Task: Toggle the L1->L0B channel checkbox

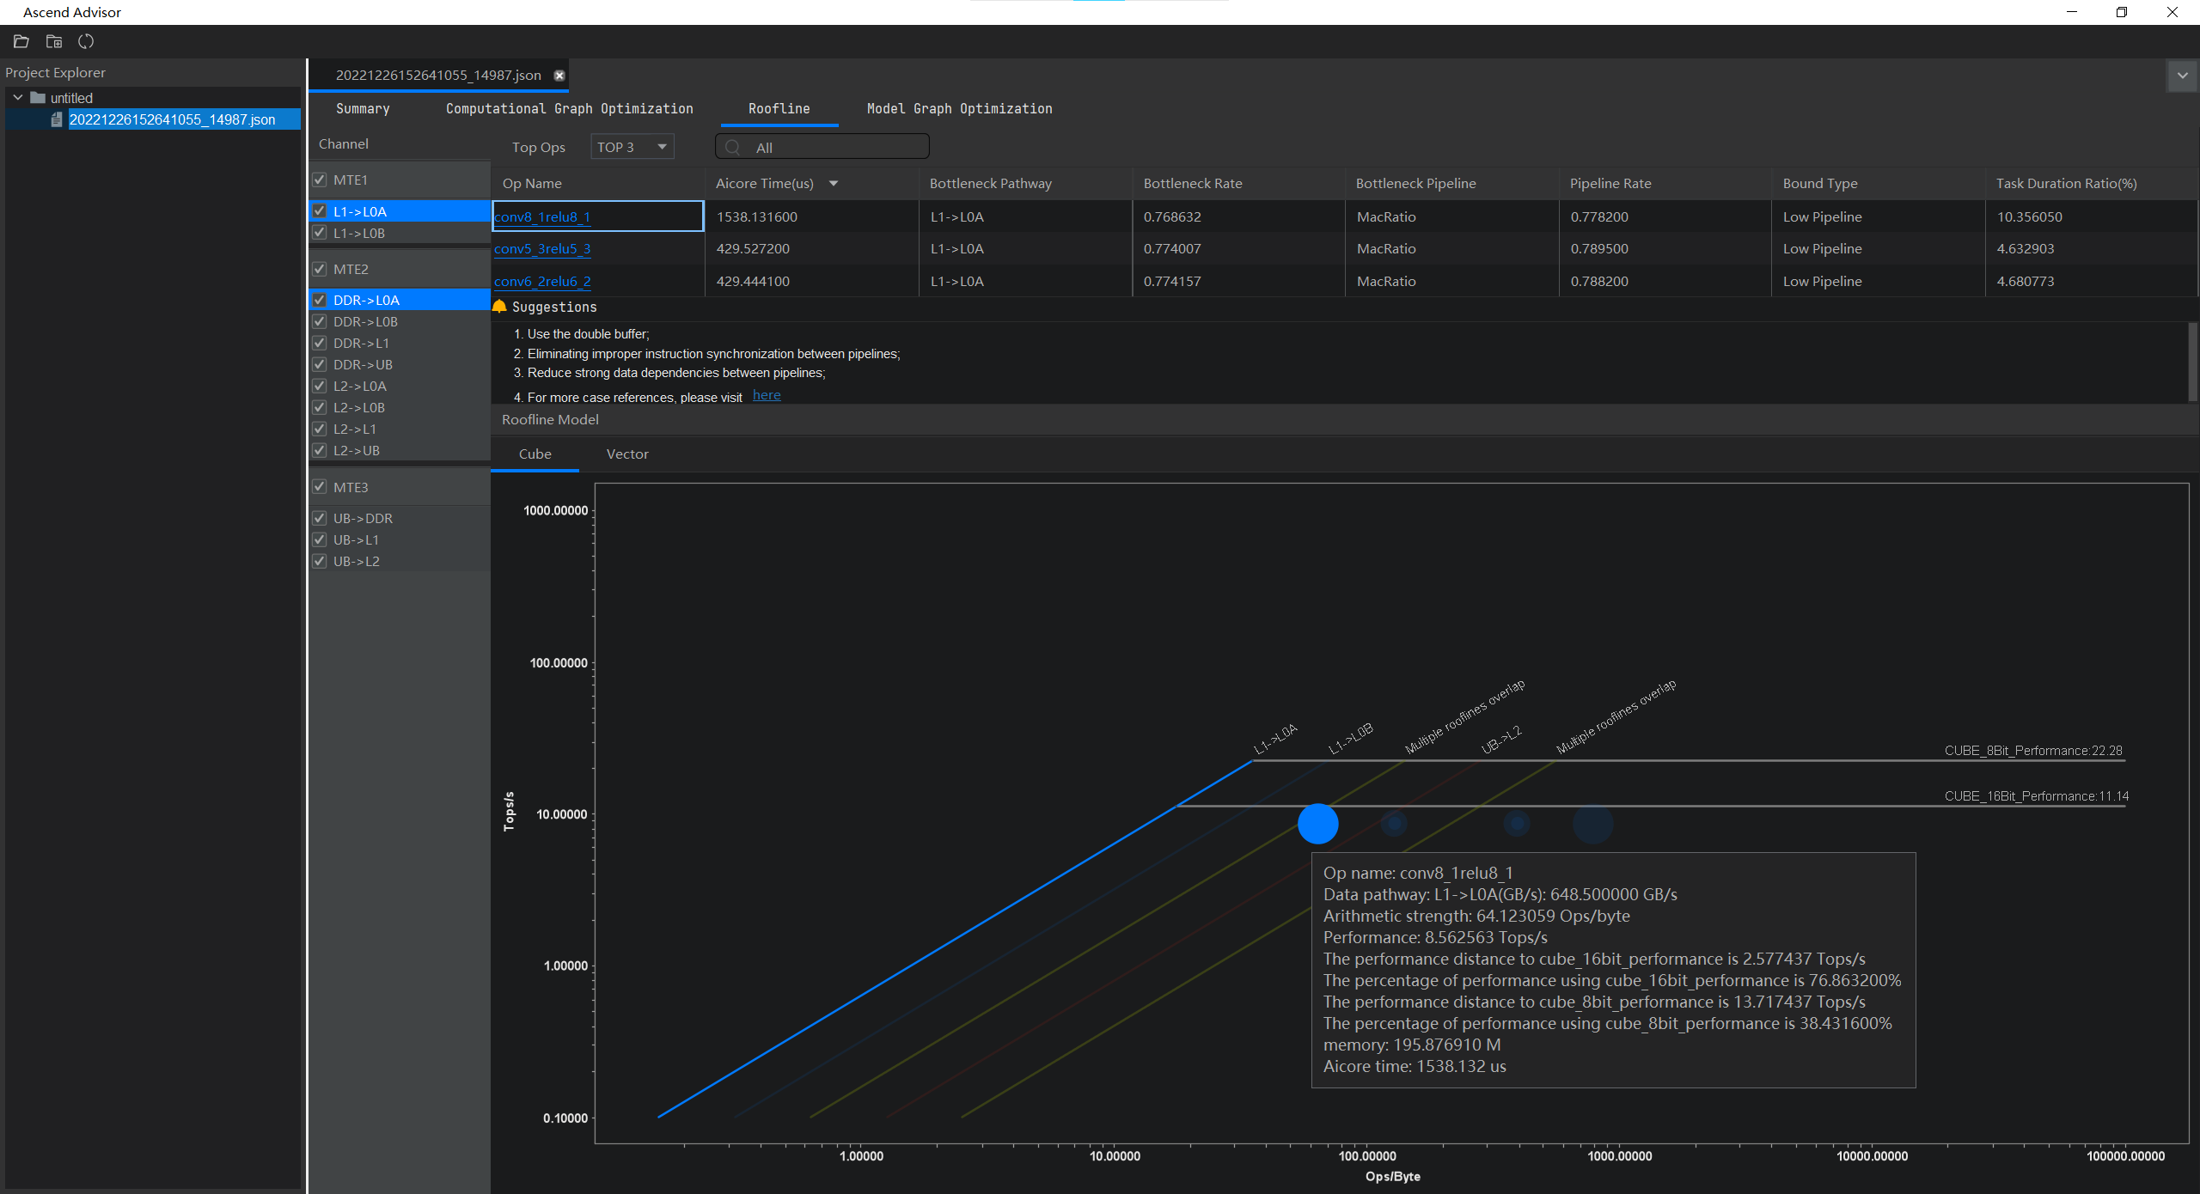Action: [x=320, y=233]
